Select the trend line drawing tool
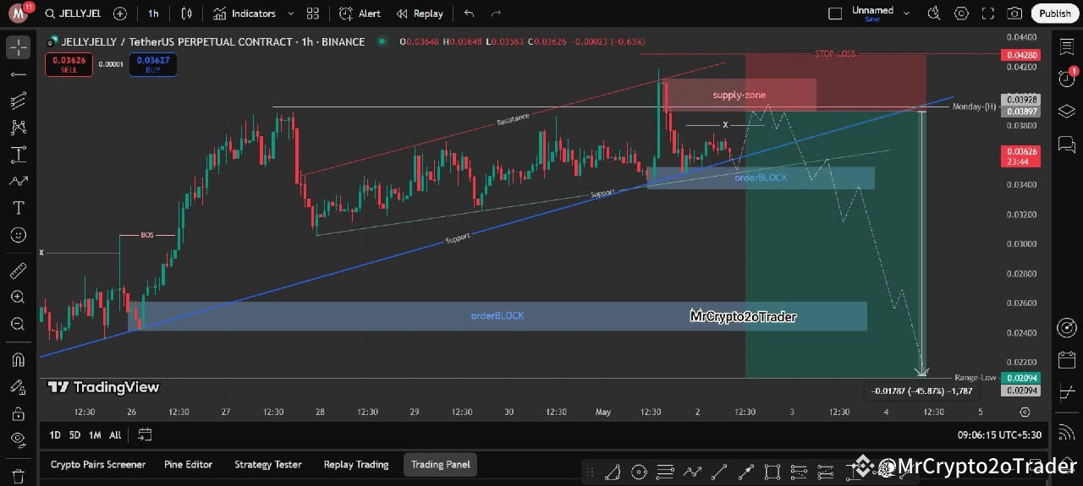Screen dimensions: 1083x486 coord(18,74)
